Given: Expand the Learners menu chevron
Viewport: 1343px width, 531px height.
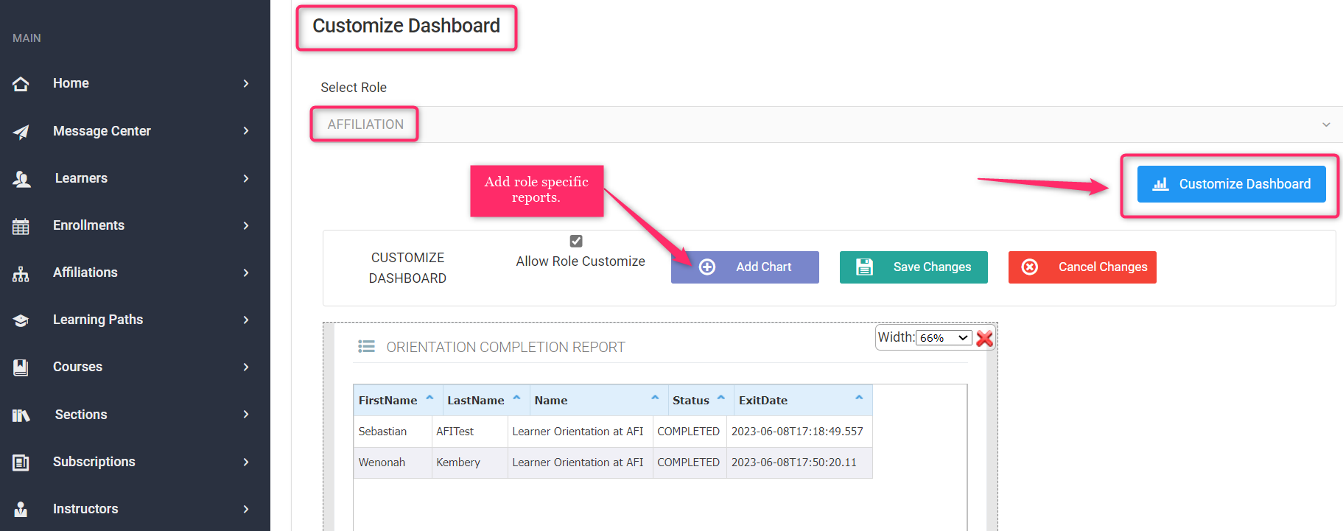Looking at the screenshot, I should [246, 178].
